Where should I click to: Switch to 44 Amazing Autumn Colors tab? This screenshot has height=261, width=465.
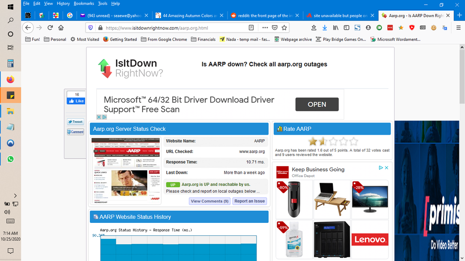tap(189, 16)
